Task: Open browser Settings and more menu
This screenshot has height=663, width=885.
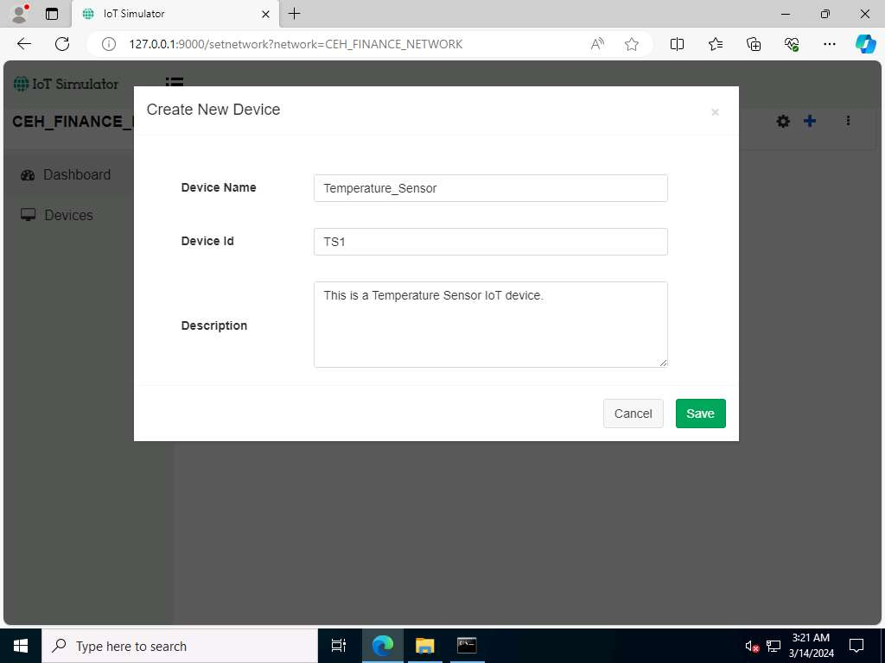Action: click(x=829, y=44)
